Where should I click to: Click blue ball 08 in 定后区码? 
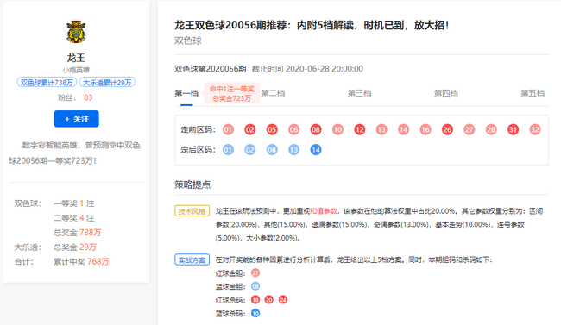[272, 149]
